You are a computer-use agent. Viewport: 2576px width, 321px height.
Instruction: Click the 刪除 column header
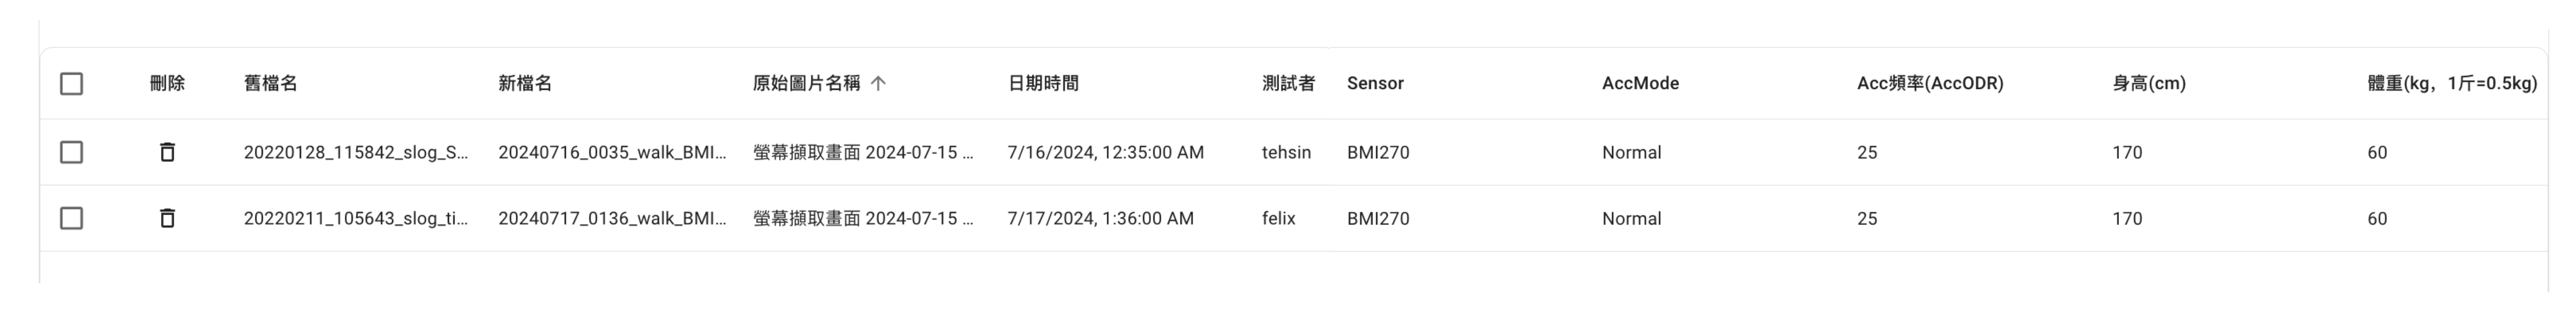167,84
